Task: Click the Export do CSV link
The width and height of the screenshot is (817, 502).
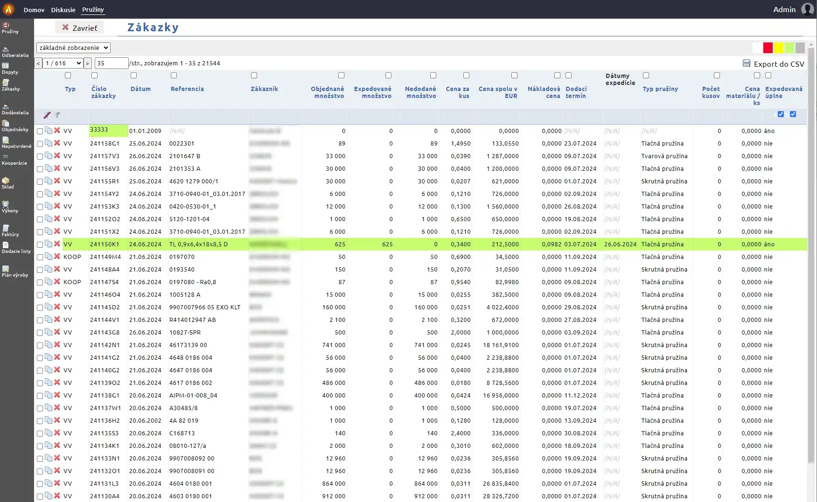Action: tap(779, 64)
